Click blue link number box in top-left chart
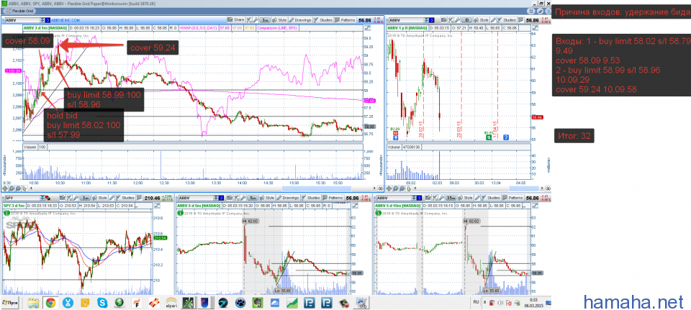The width and height of the screenshot is (691, 310). tap(48, 20)
